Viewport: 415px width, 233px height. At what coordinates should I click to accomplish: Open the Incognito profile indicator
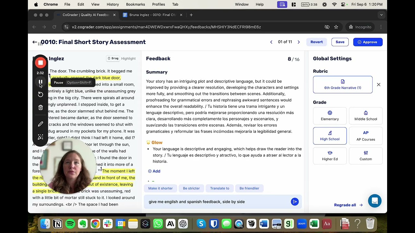(360, 27)
